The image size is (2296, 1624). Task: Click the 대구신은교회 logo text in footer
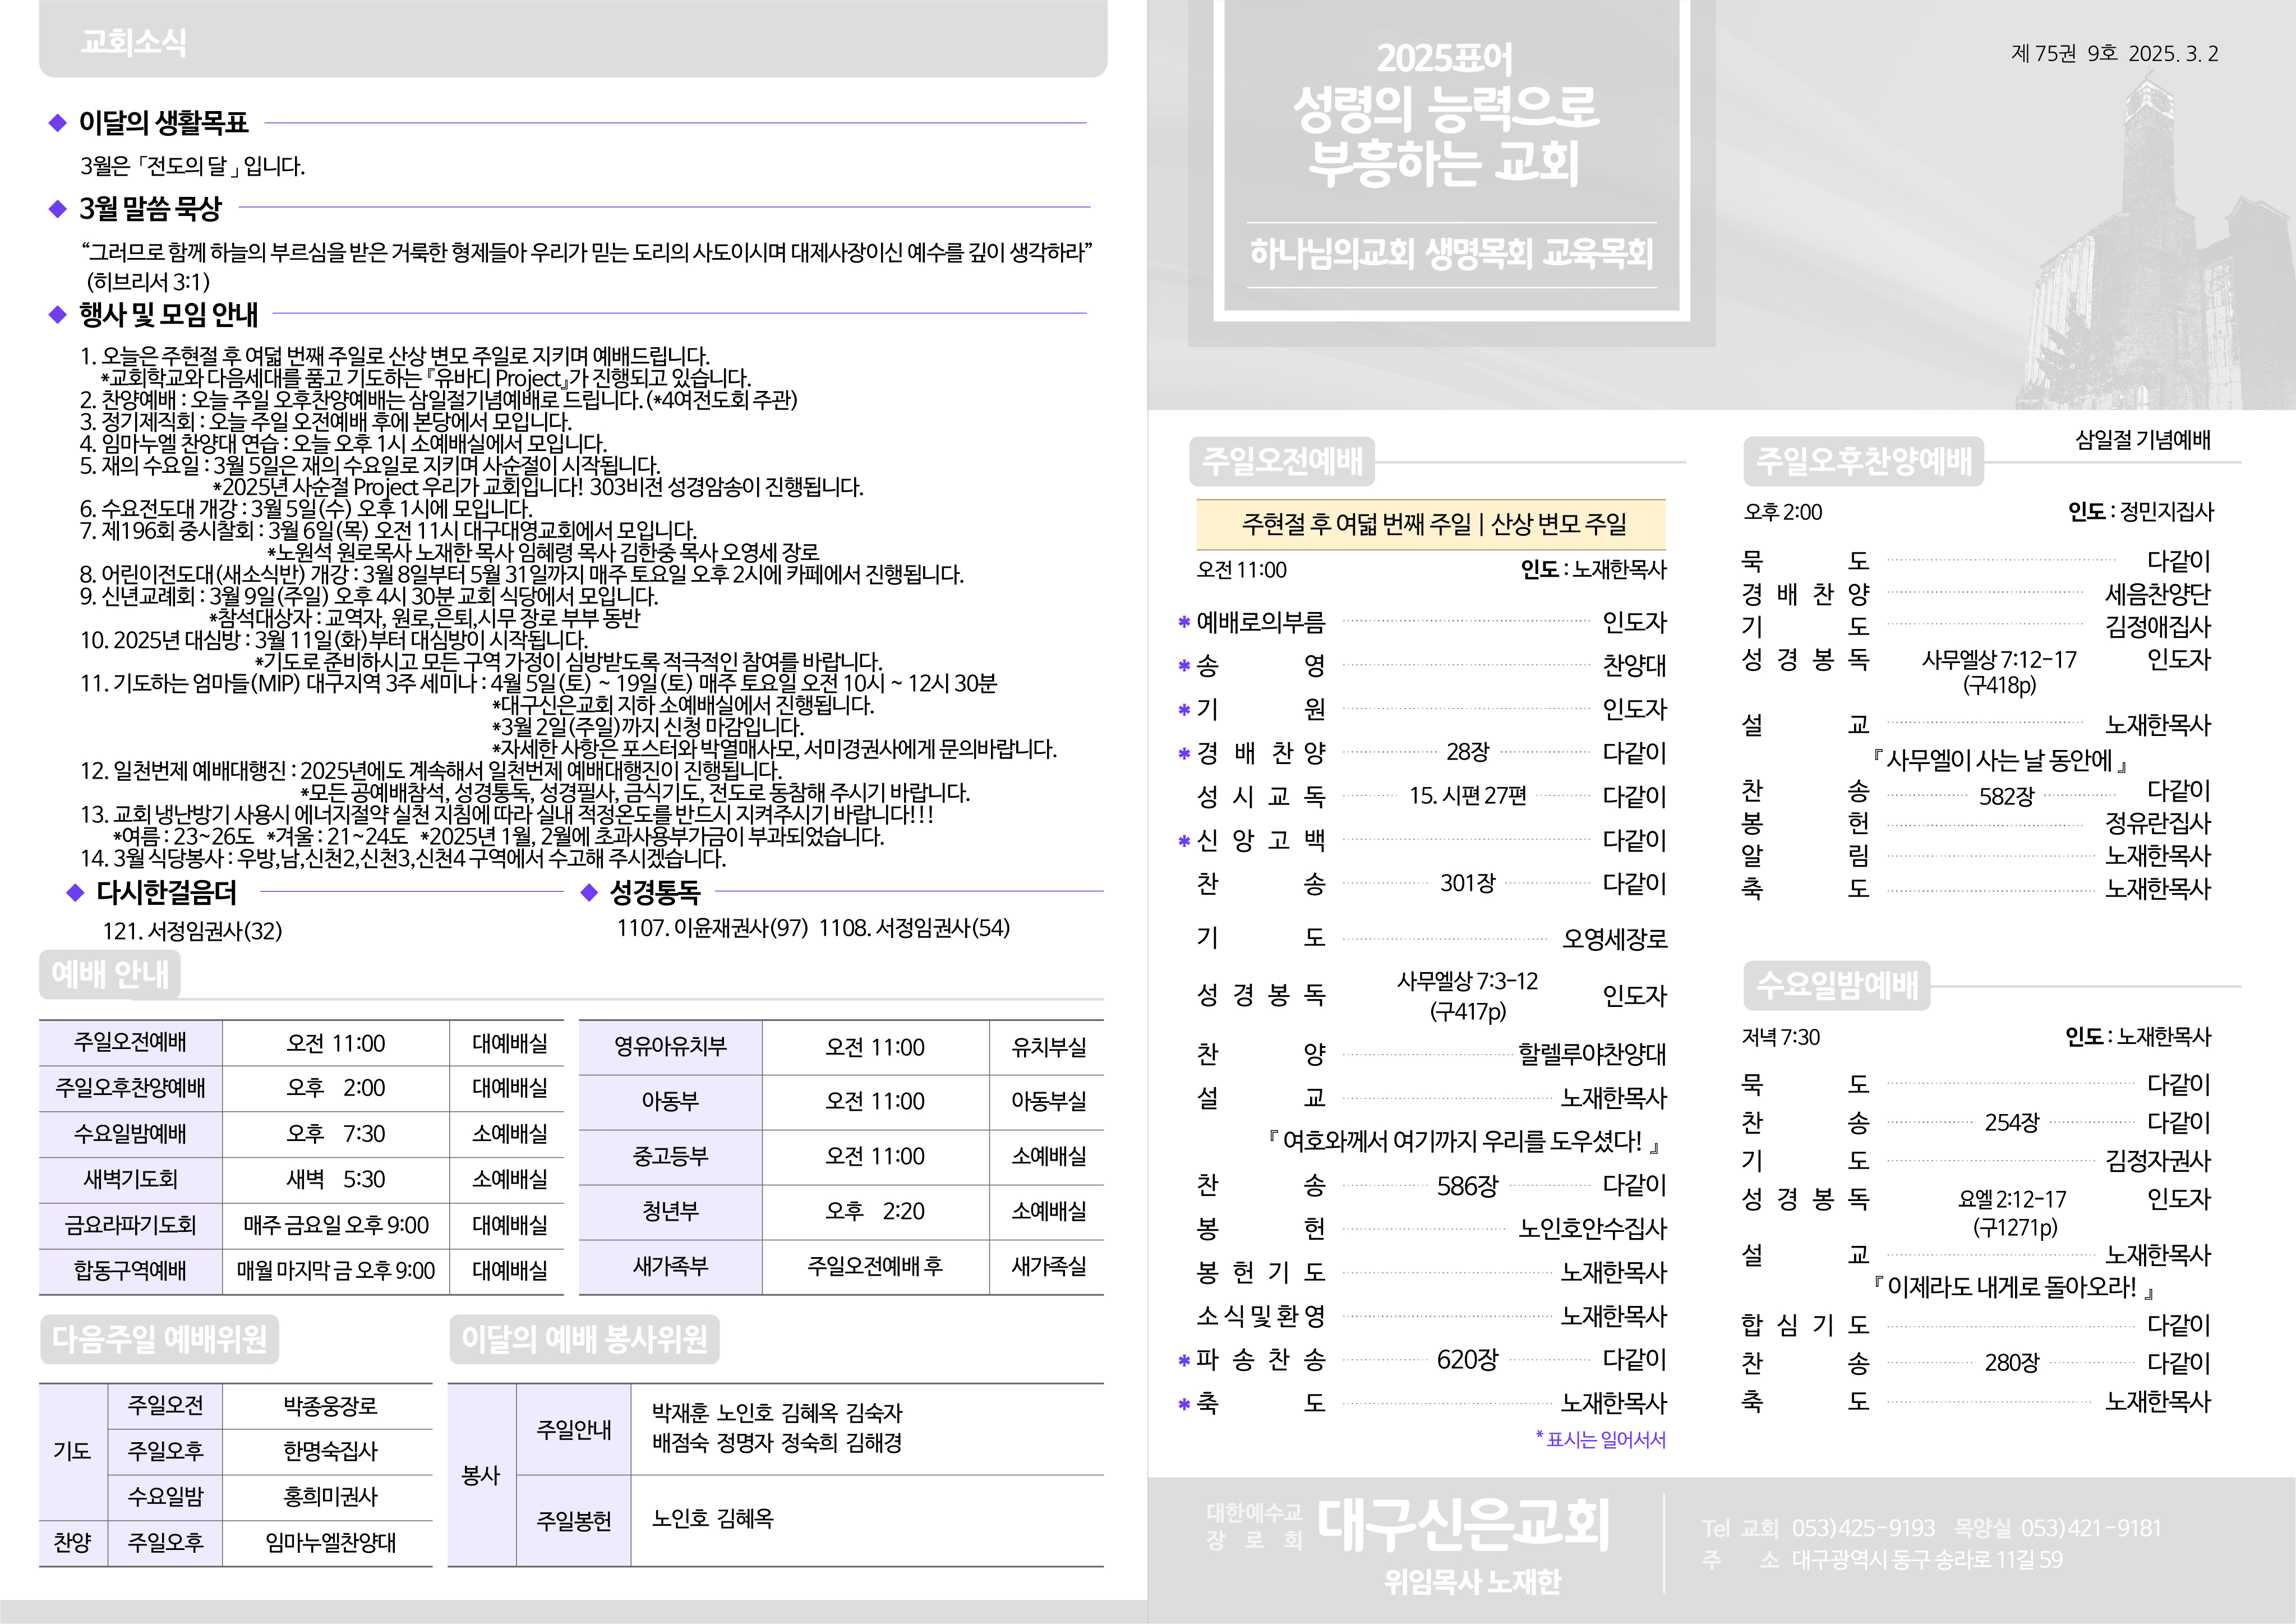1462,1524
